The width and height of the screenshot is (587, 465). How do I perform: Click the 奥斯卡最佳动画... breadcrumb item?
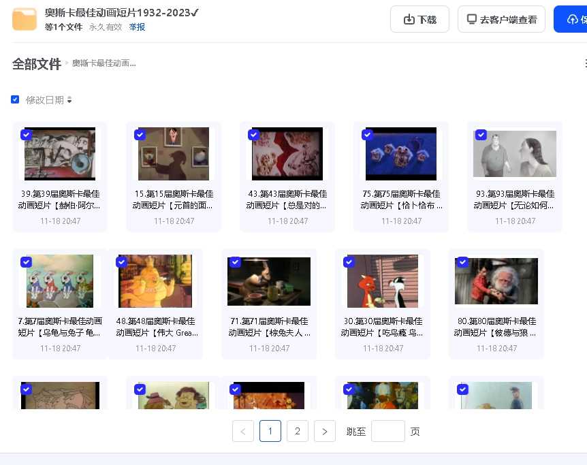(104, 63)
